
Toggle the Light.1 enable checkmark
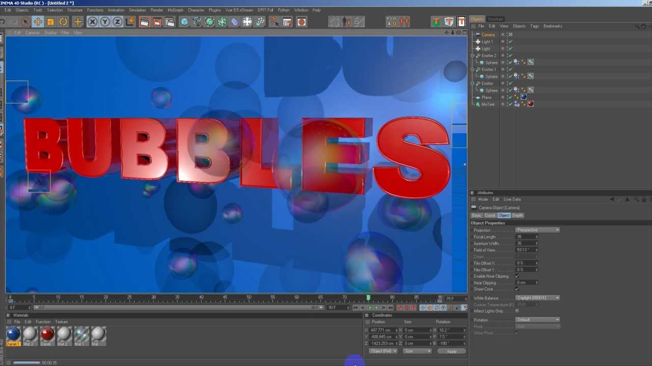(x=510, y=42)
